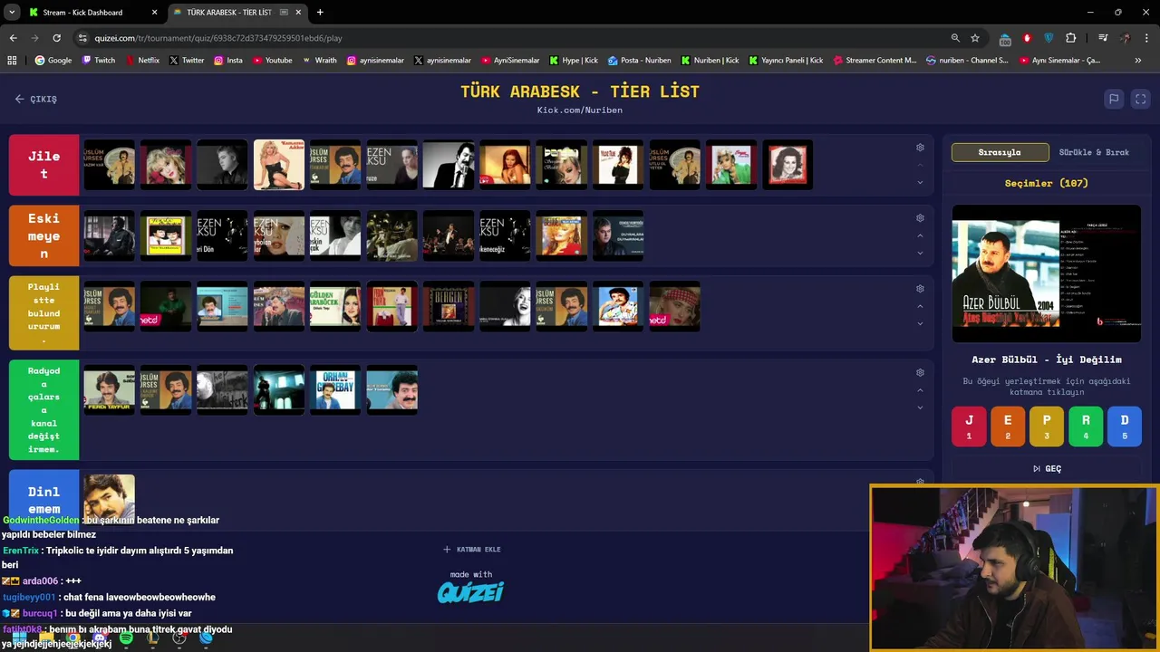Viewport: 1160px width, 652px height.
Task: Move the Playlistte tier up
Action: 920,306
